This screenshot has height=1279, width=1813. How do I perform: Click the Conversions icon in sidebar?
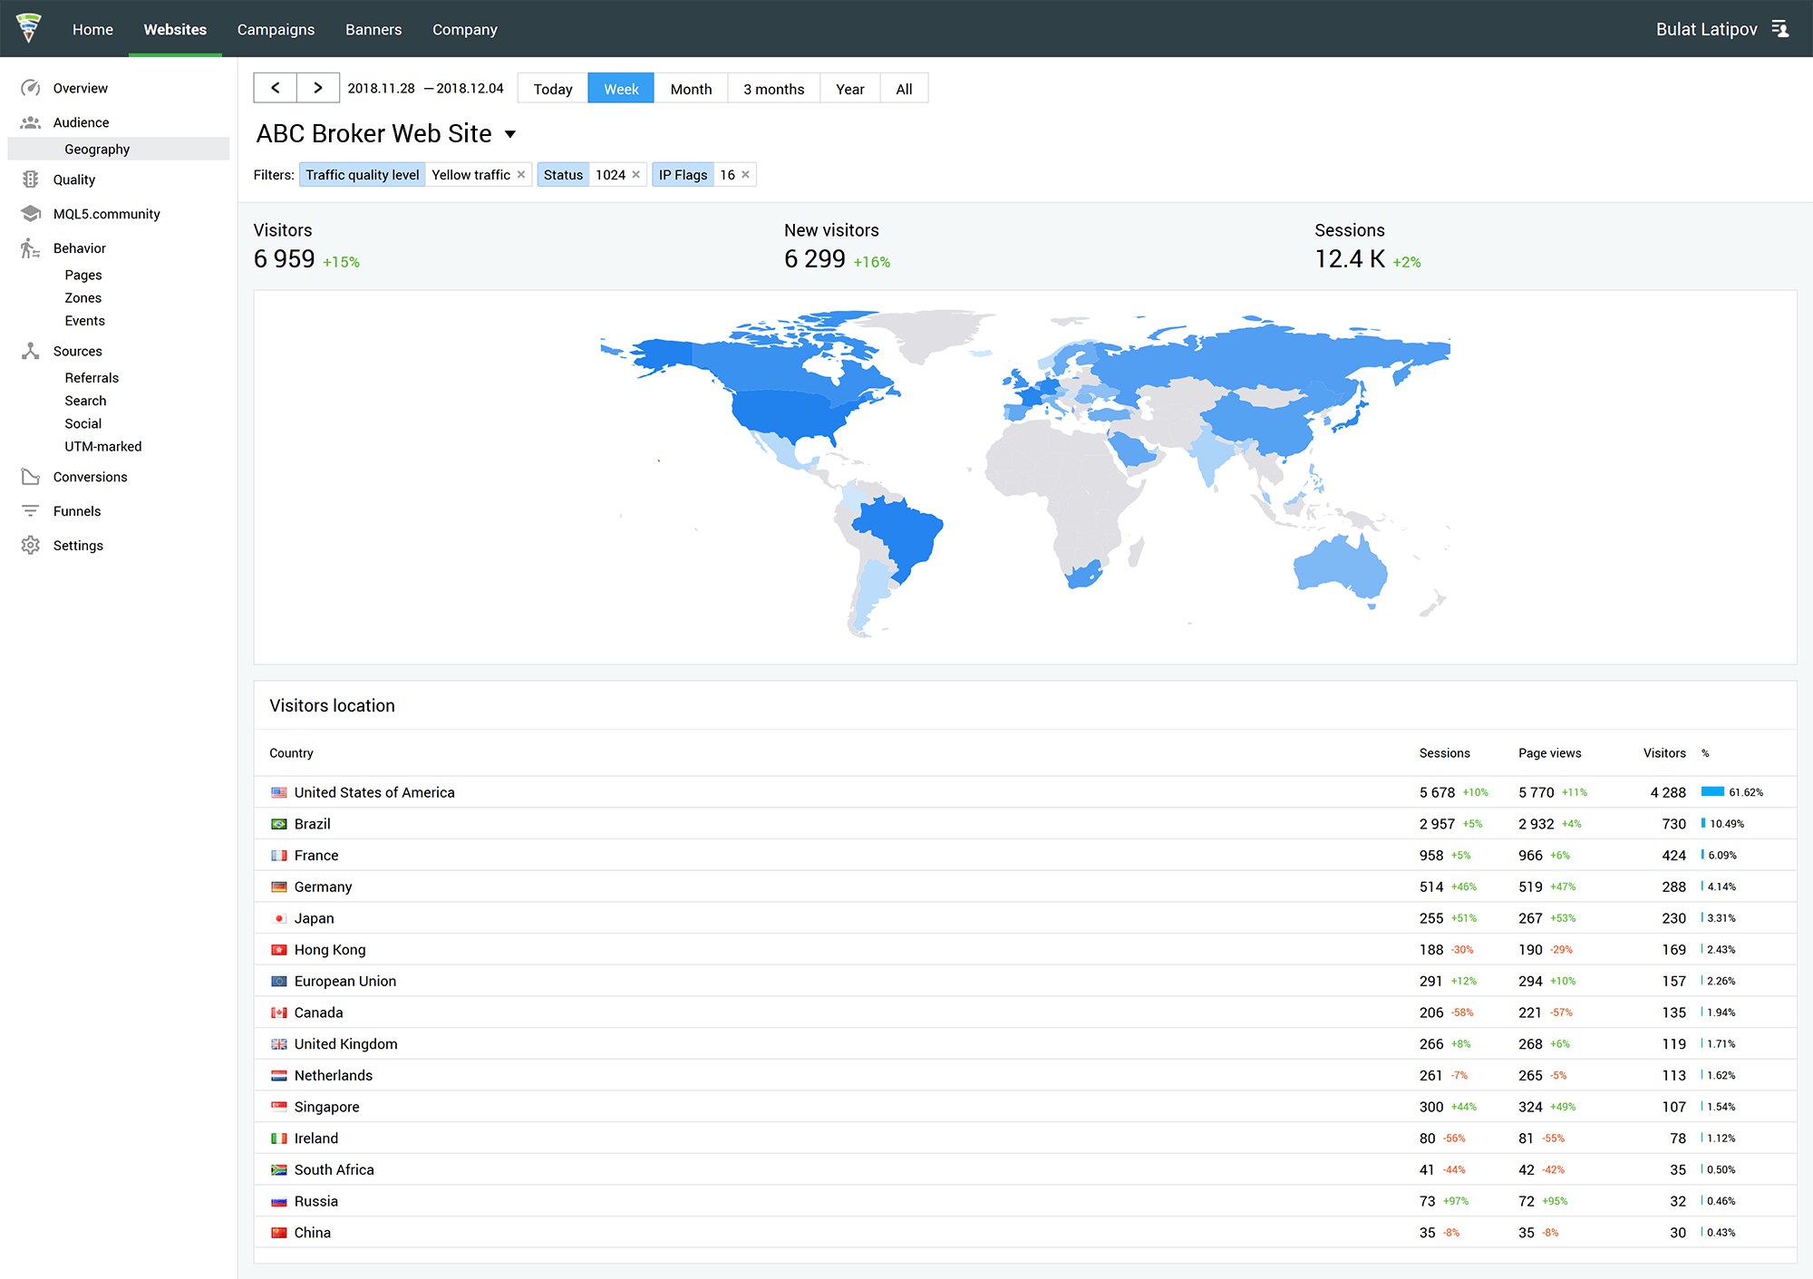pyautogui.click(x=29, y=476)
